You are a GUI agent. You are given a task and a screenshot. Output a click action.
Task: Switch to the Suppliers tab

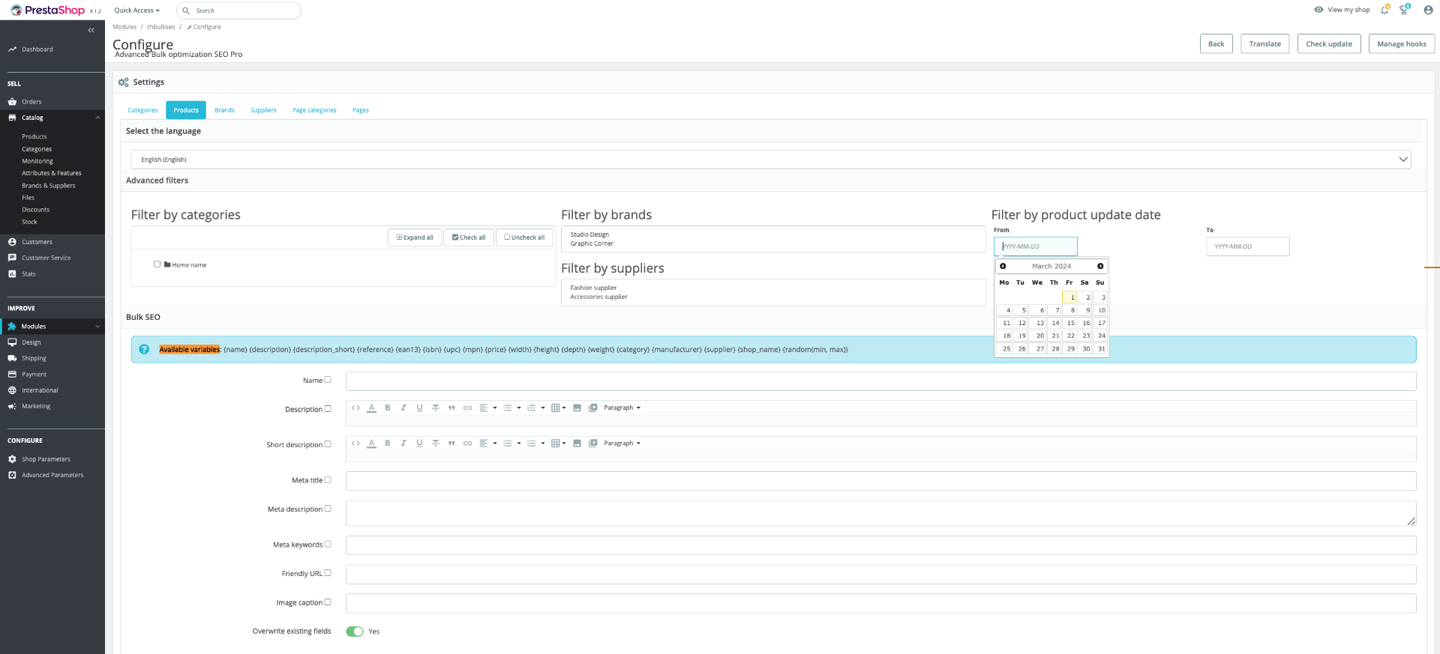click(x=263, y=110)
